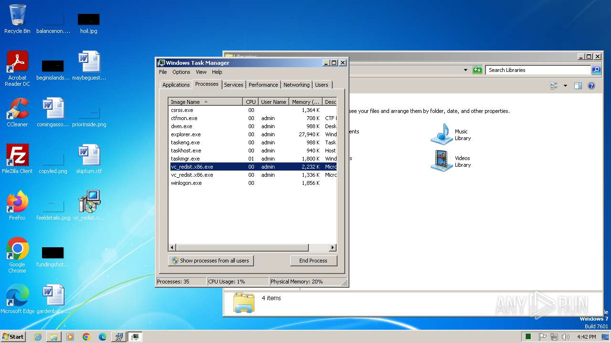
Task: Select the gardenbaby Word document icon
Action: pyautogui.click(x=53, y=299)
